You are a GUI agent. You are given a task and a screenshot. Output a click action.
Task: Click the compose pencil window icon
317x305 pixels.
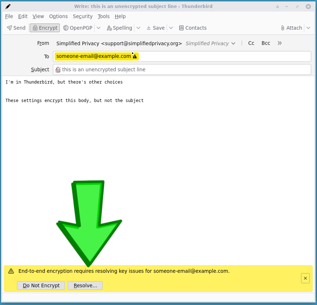tap(8, 7)
